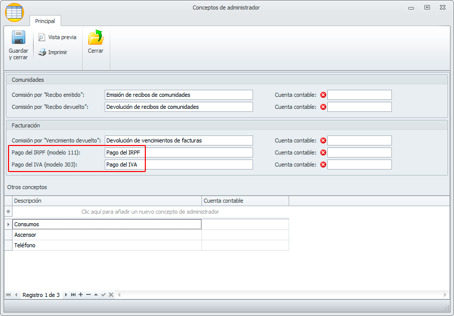The height and width of the screenshot is (316, 454).
Task: Click Cuenta contable field for Recibo devuelto
Action: (359, 107)
